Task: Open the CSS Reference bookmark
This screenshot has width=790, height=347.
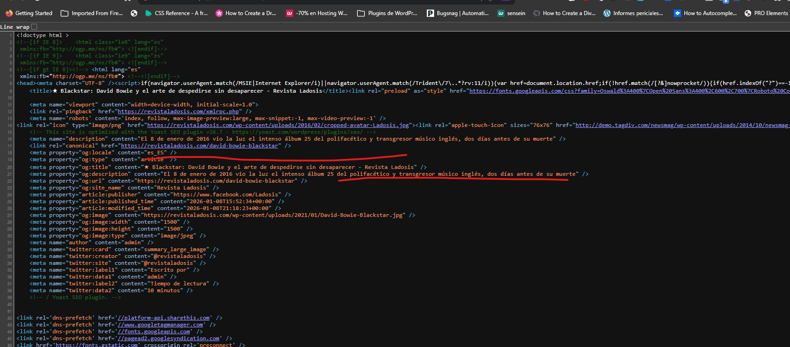Action: click(x=176, y=13)
